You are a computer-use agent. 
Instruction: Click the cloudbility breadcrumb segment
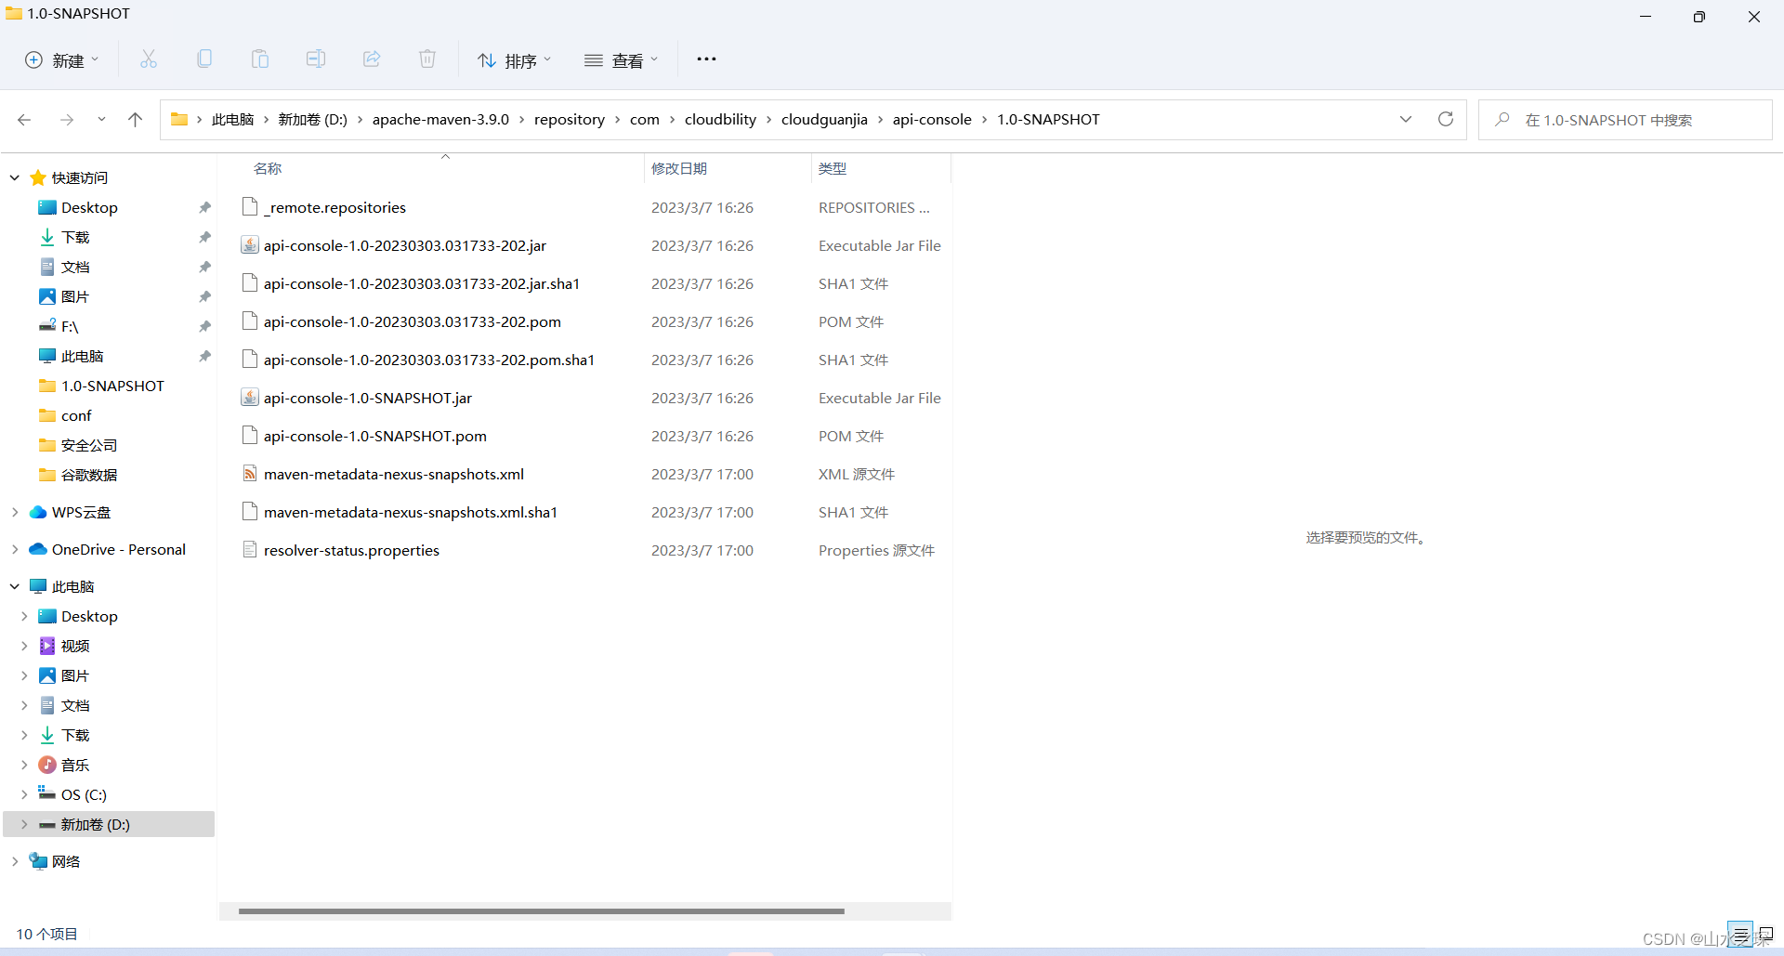pyautogui.click(x=720, y=119)
